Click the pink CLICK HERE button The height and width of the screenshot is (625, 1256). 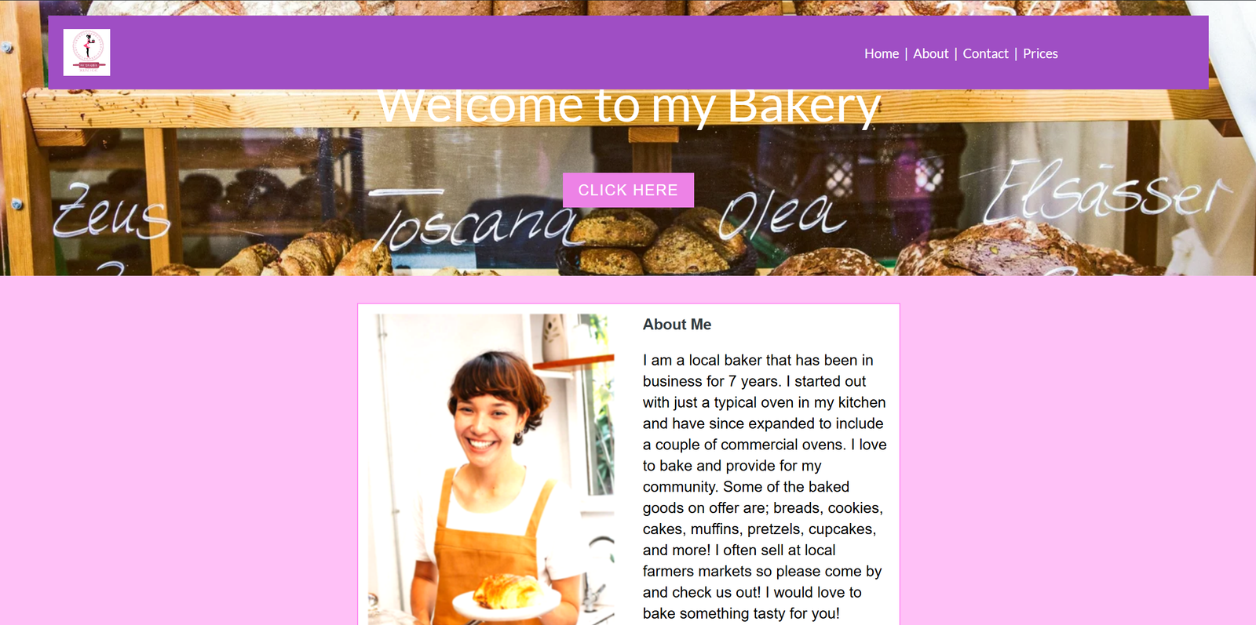pyautogui.click(x=628, y=190)
